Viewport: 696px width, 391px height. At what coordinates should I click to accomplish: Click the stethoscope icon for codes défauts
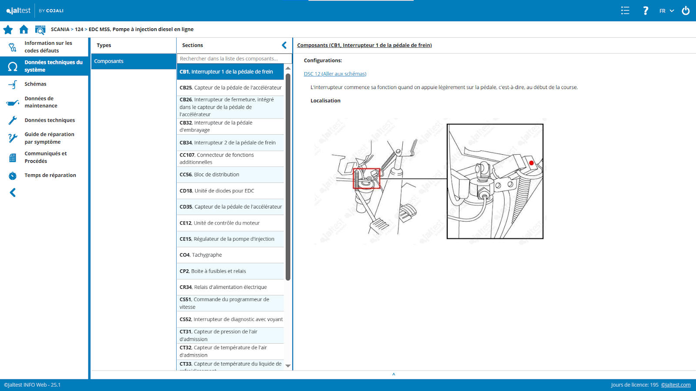coord(13,47)
